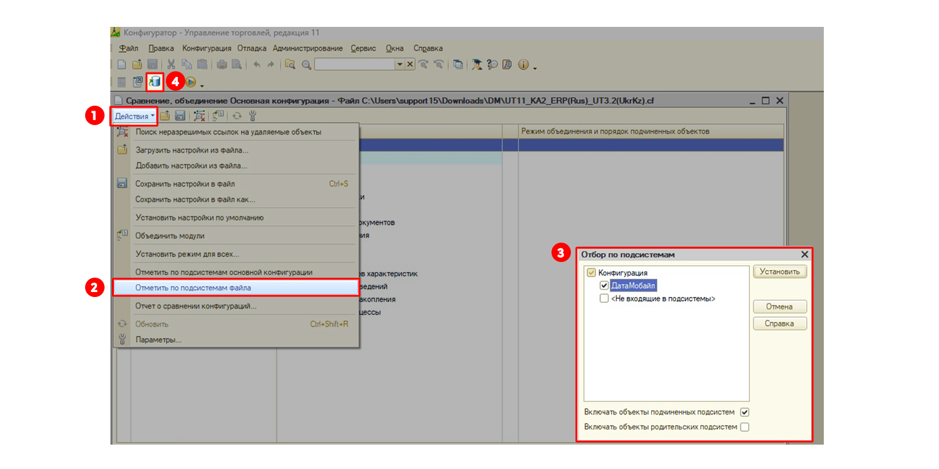The height and width of the screenshot is (469, 939).
Task: Click the About information icon
Action: click(523, 64)
